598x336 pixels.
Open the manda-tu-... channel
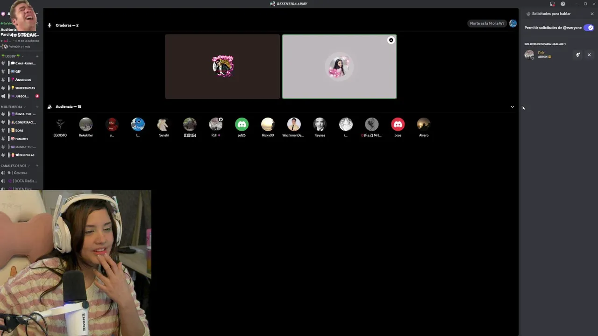[21, 147]
